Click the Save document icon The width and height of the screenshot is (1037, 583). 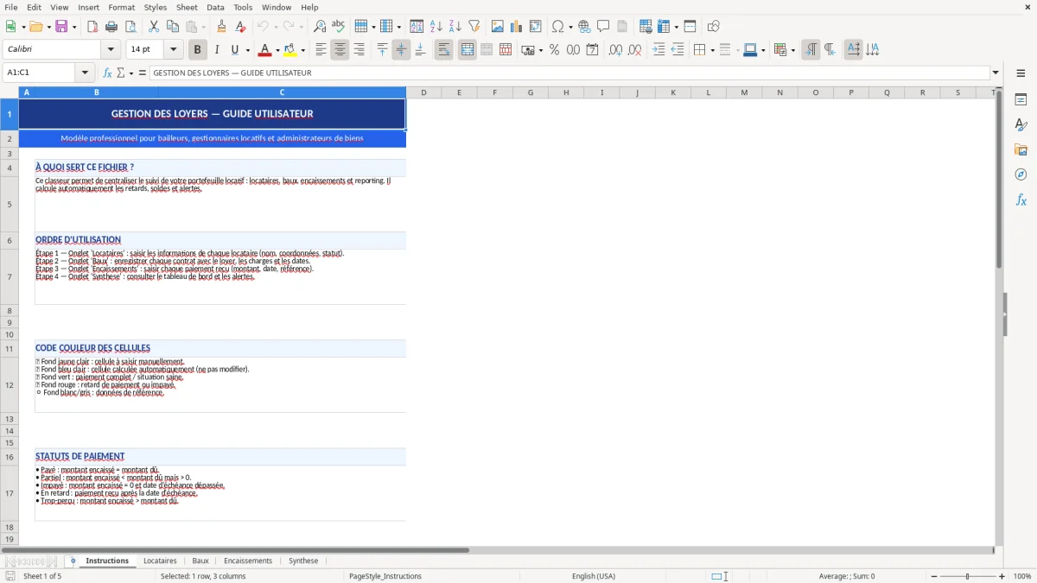[x=61, y=27]
